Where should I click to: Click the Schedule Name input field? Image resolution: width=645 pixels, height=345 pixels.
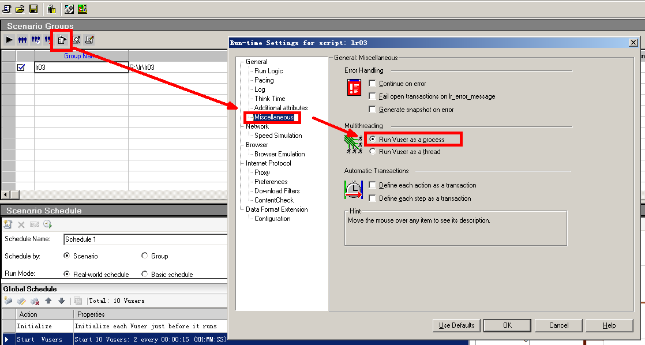click(x=145, y=239)
